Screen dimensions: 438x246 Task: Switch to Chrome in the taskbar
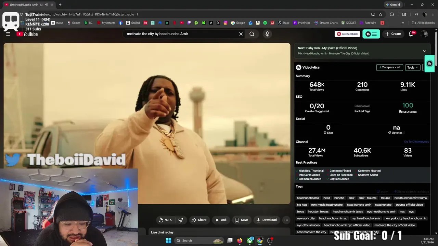(260, 241)
